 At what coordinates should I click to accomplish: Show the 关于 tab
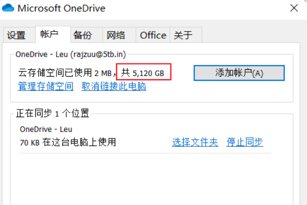(x=183, y=35)
